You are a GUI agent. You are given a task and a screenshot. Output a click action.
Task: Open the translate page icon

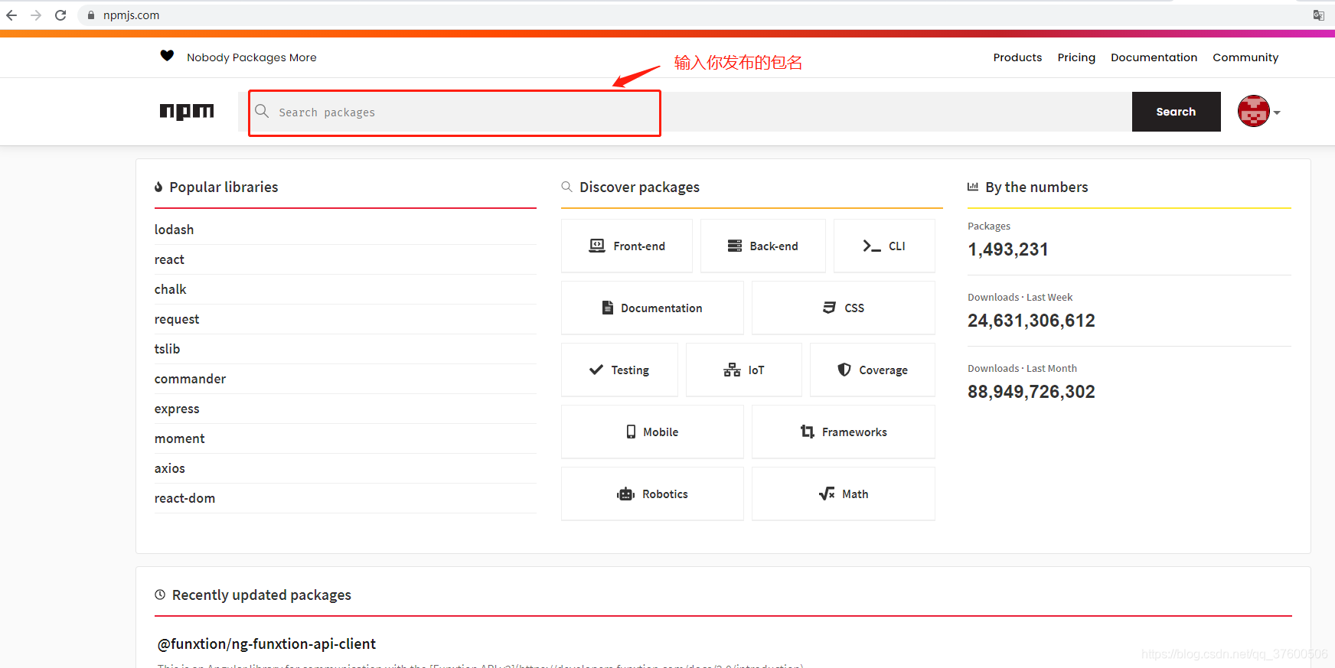[1319, 15]
